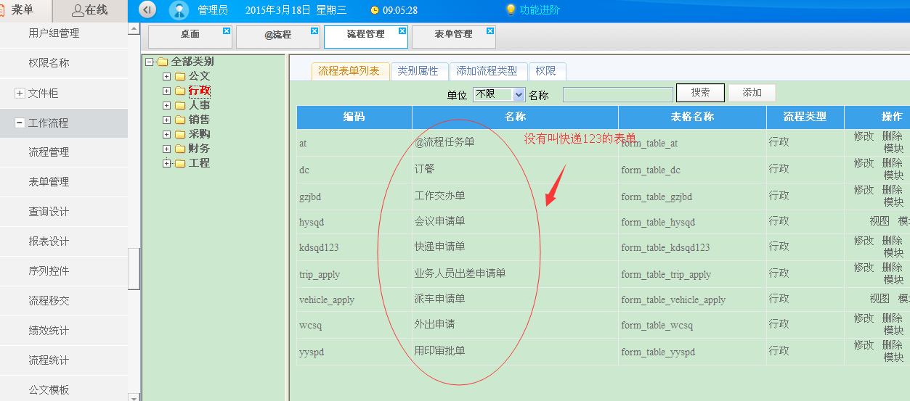Switch to the @流程 tab
The width and height of the screenshot is (910, 401).
pyautogui.click(x=277, y=37)
